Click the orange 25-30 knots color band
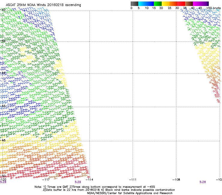The width and height of the screenshot is (222, 195). (173, 4)
